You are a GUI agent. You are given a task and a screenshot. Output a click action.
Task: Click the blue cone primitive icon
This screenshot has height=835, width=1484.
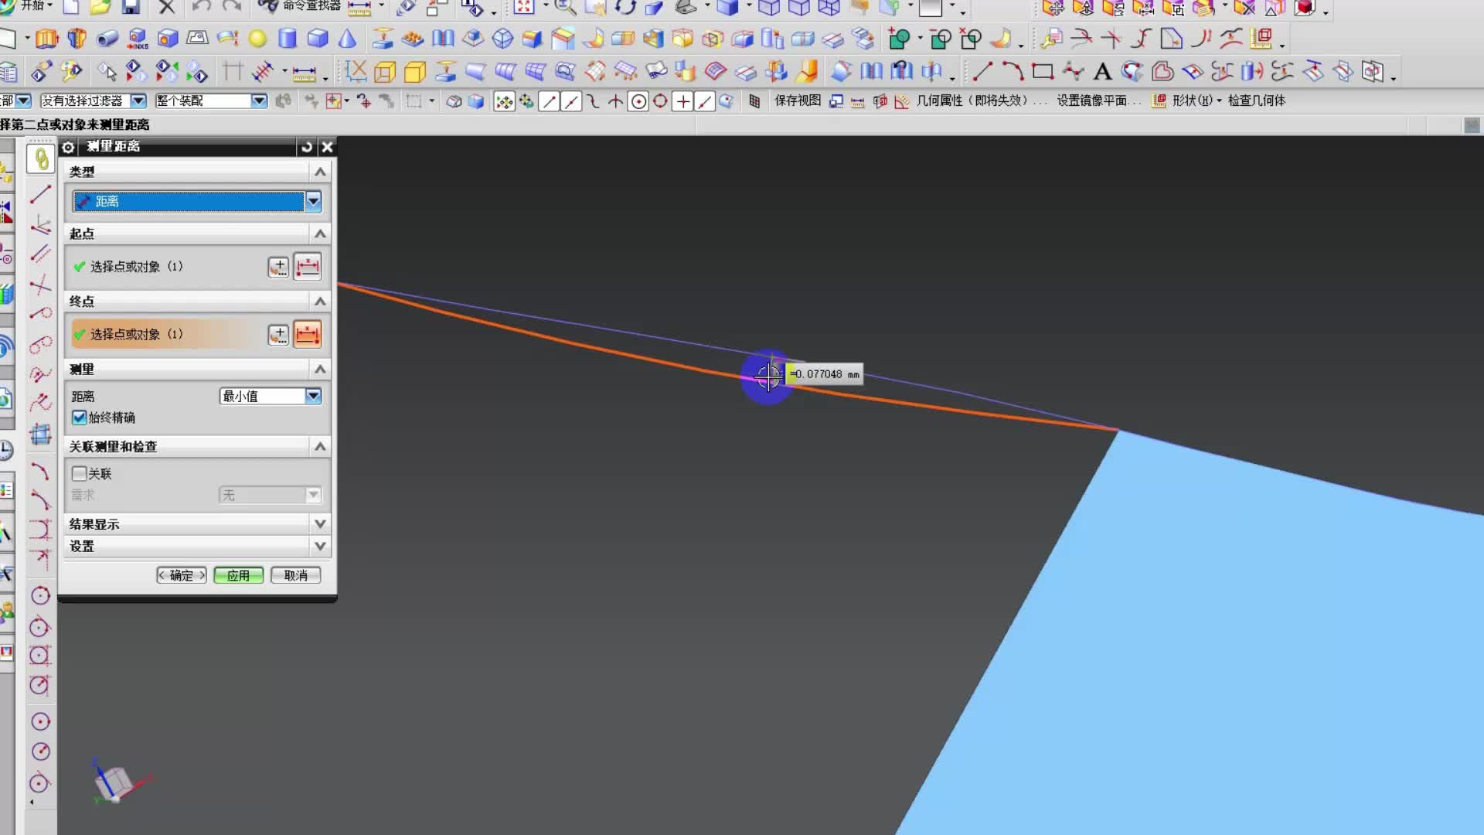(x=348, y=39)
